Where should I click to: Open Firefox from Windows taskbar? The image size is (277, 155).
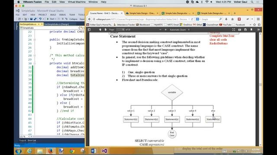pyautogui.click(x=51, y=151)
